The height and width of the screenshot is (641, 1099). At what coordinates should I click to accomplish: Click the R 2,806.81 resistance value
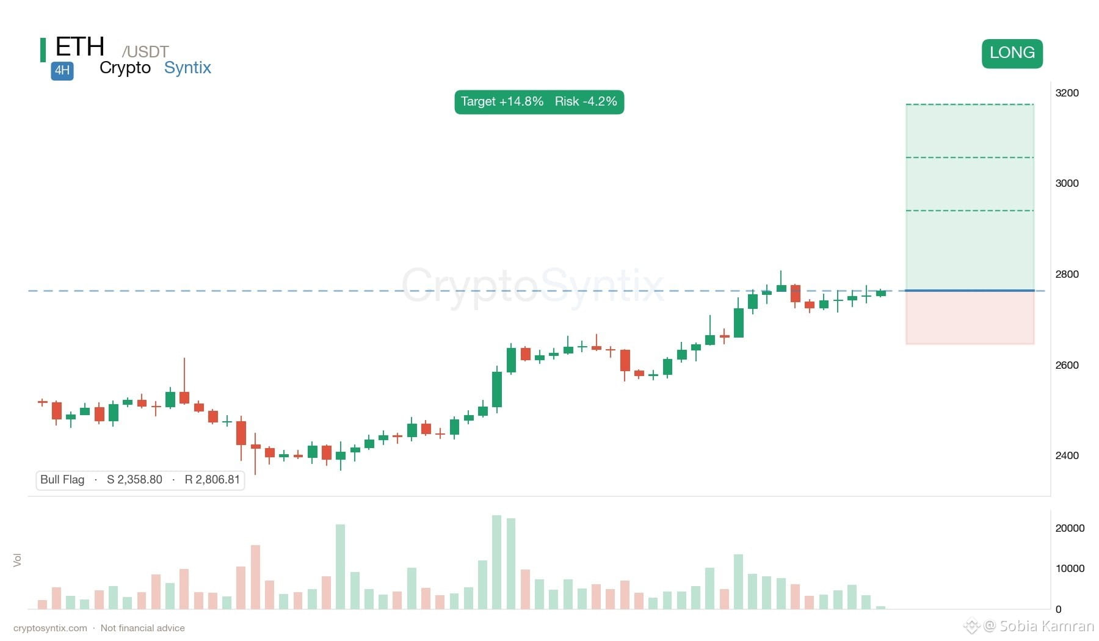click(x=212, y=480)
